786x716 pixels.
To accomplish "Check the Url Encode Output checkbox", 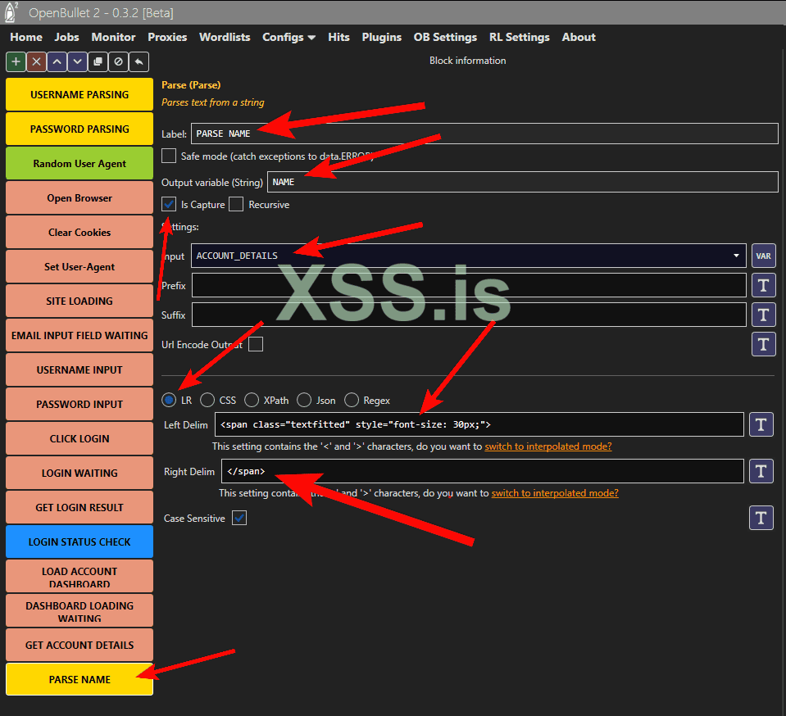I will 256,344.
